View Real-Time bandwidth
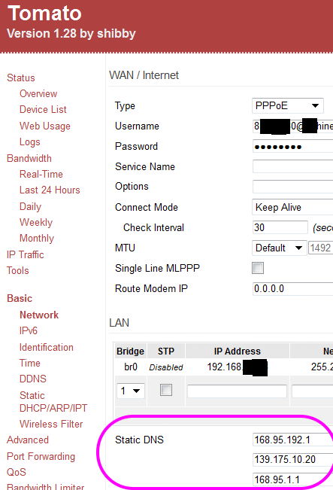 41,174
